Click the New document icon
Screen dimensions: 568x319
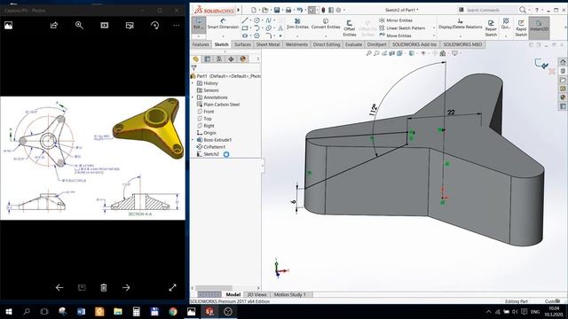pyautogui.click(x=254, y=10)
